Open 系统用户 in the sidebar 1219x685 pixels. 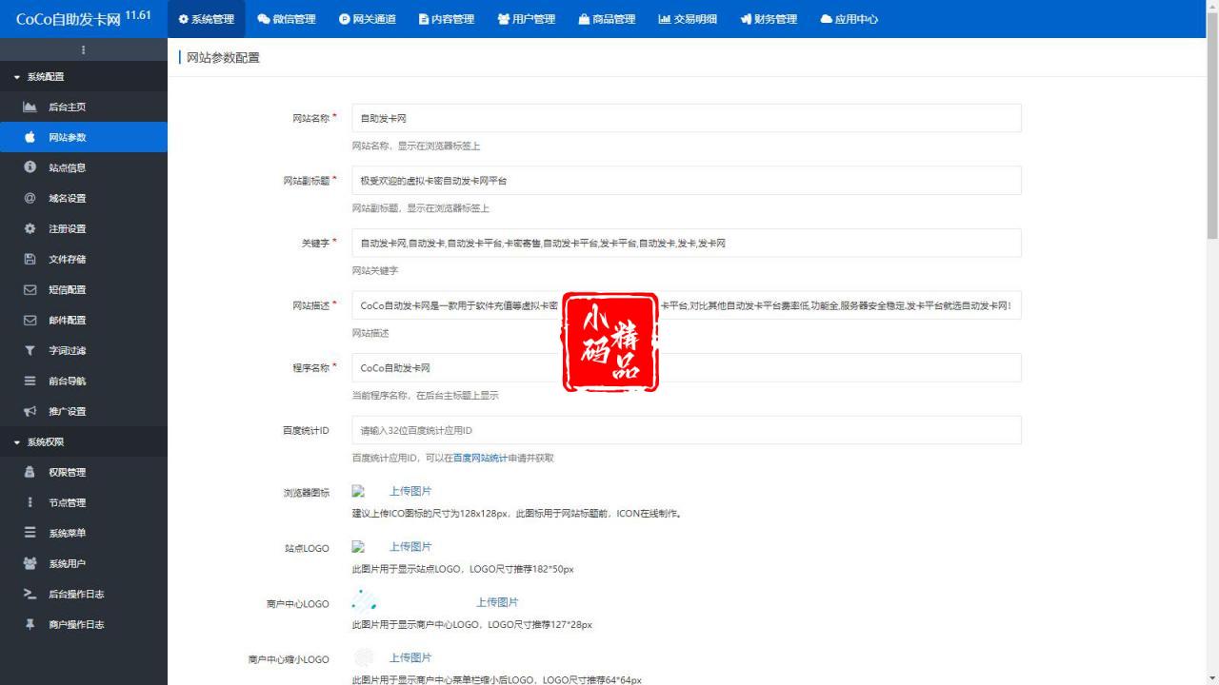tap(84, 563)
